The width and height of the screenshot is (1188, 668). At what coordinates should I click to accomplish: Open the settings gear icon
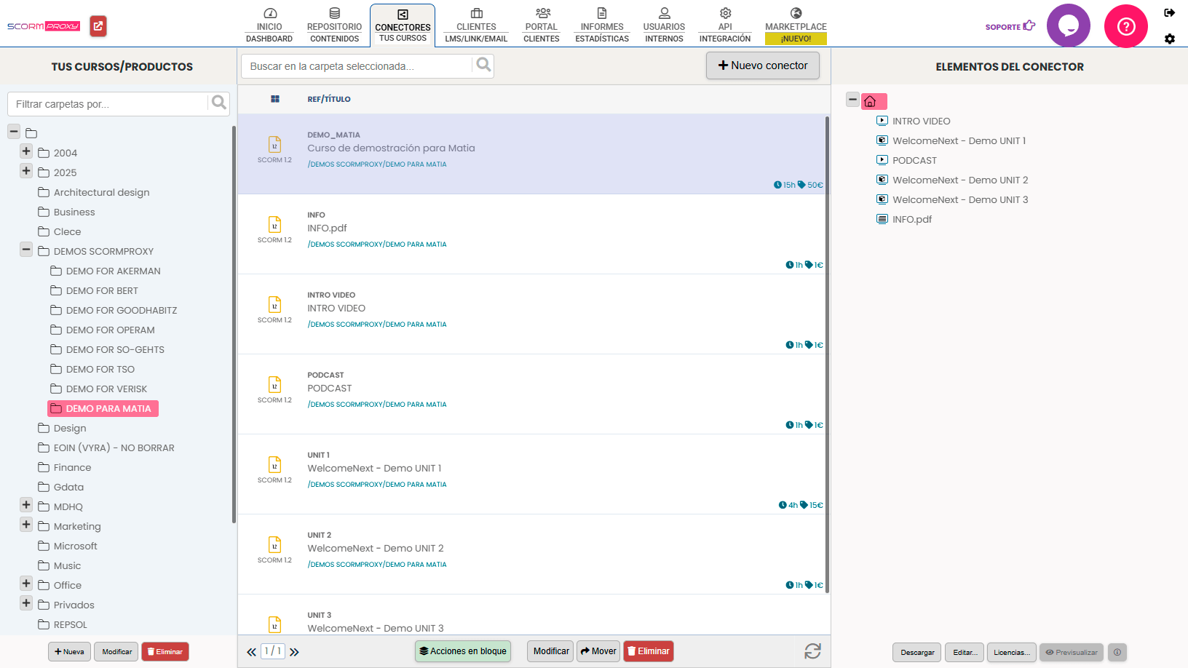point(1169,39)
